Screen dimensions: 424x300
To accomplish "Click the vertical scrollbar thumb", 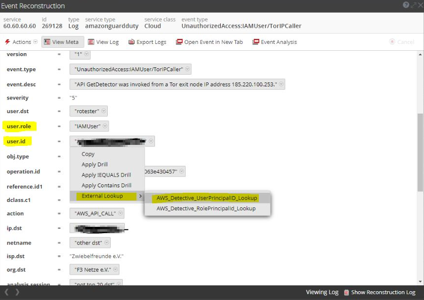I will (x=420, y=152).
